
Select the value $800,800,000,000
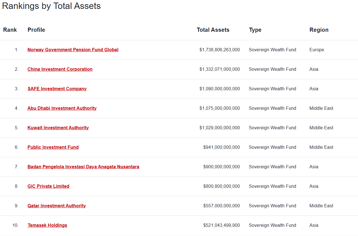(221, 186)
